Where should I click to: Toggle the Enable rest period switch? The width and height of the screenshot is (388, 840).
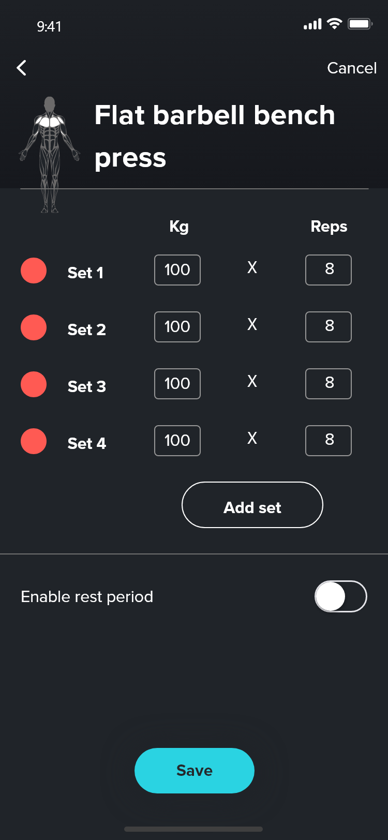click(340, 596)
